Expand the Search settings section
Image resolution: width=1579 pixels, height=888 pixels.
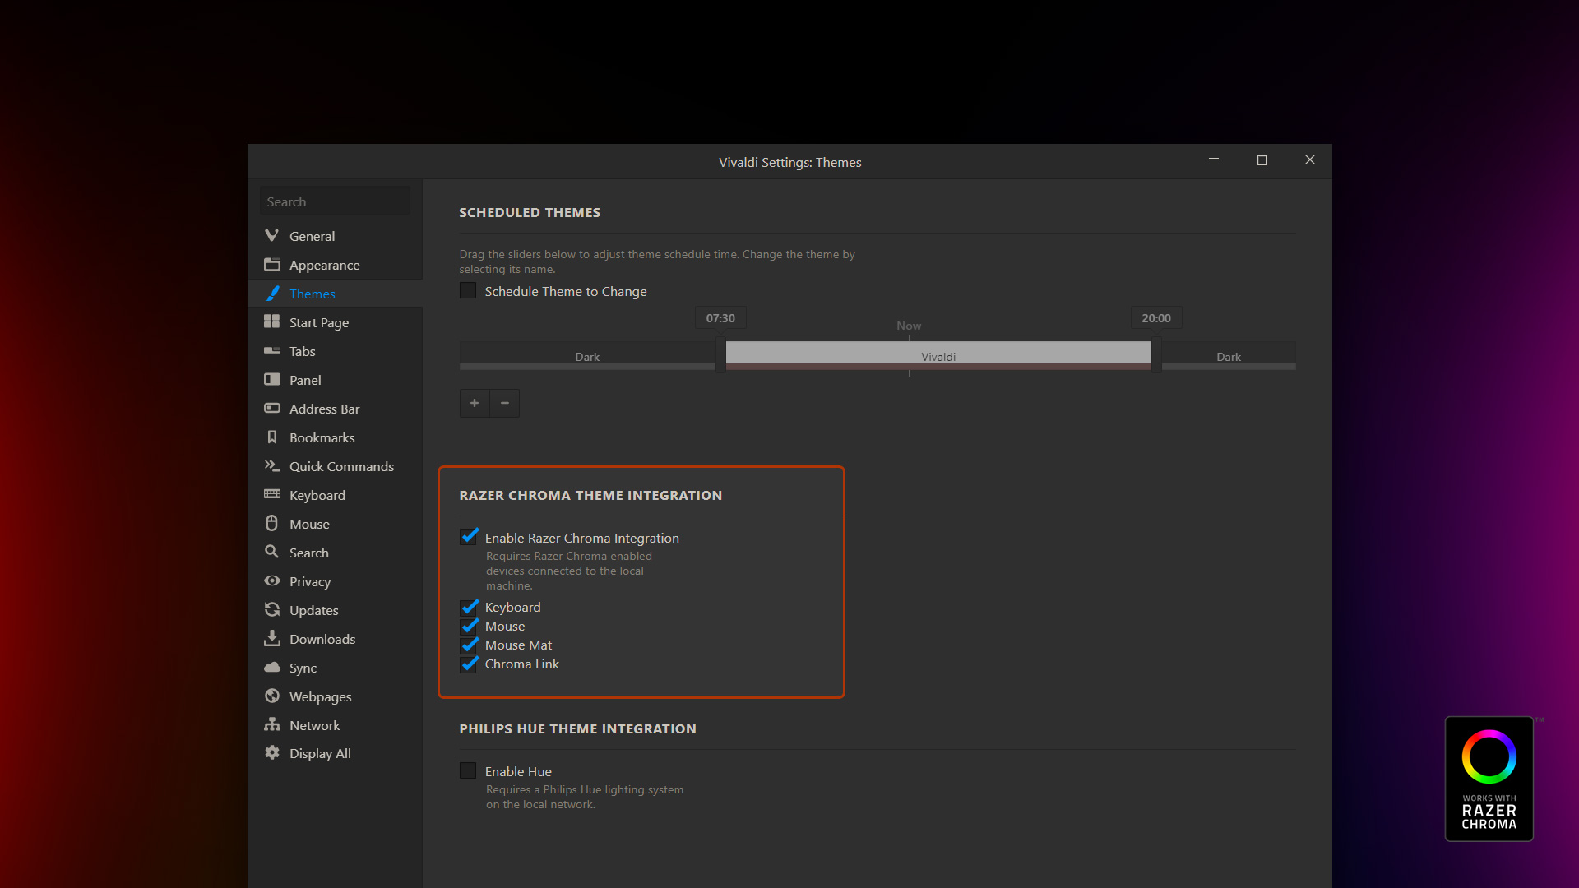coord(307,553)
